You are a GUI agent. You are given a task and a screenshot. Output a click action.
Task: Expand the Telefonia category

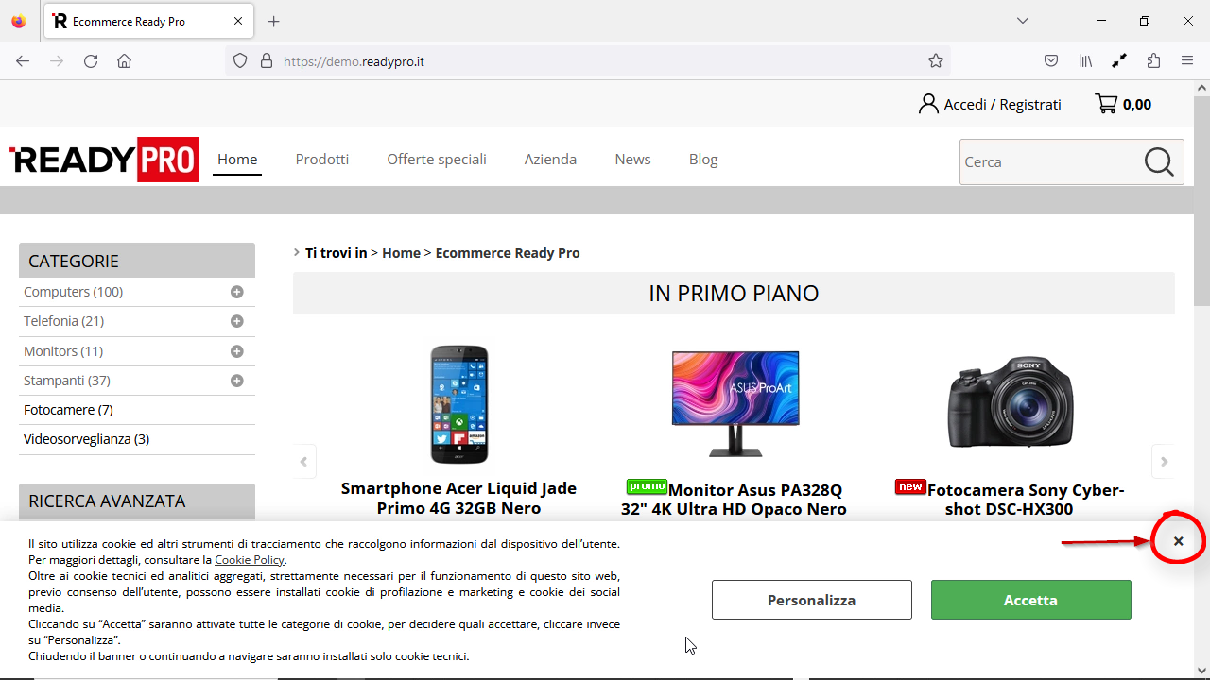(236, 321)
